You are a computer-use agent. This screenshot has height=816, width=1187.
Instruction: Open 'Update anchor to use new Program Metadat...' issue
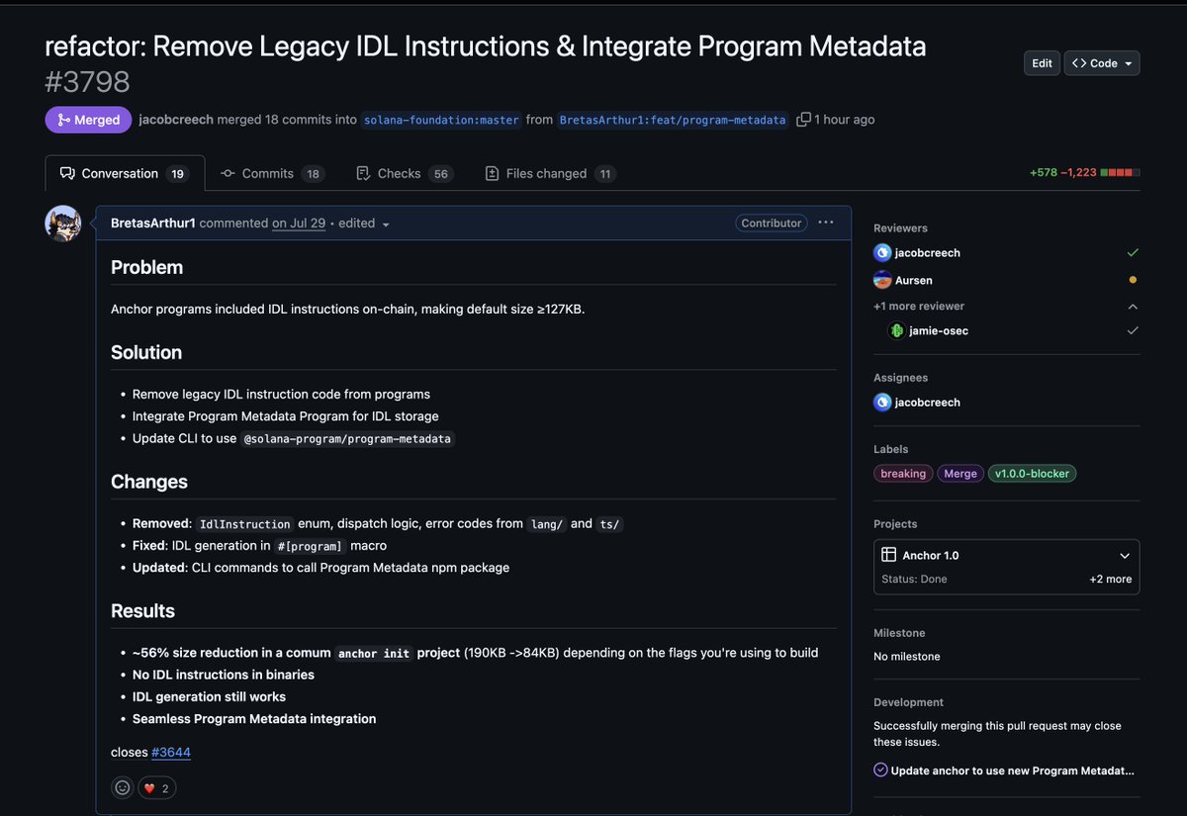(x=1013, y=771)
